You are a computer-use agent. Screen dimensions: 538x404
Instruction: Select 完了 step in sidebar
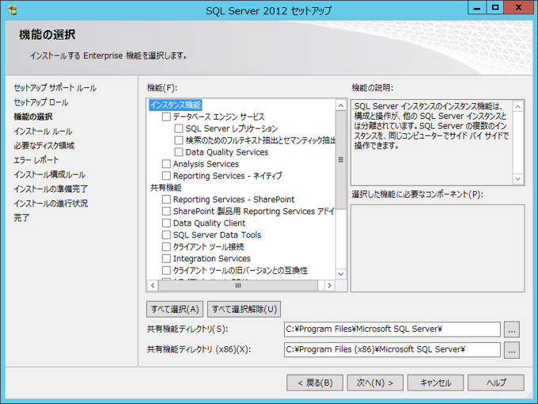click(21, 218)
